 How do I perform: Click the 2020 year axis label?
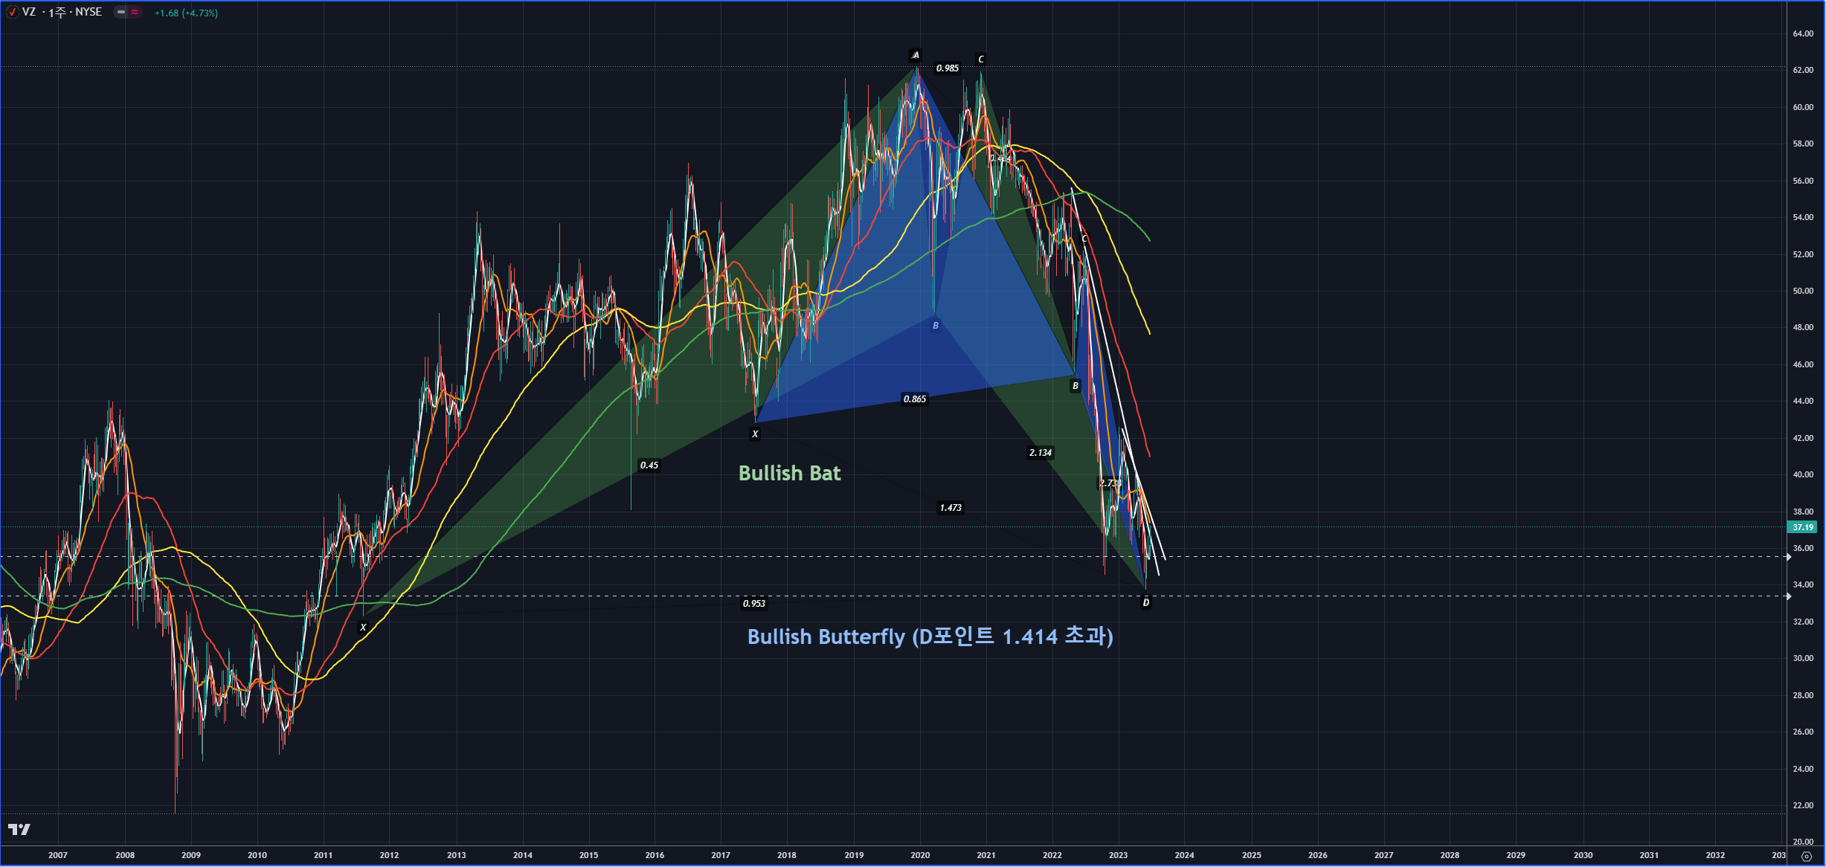tap(920, 855)
